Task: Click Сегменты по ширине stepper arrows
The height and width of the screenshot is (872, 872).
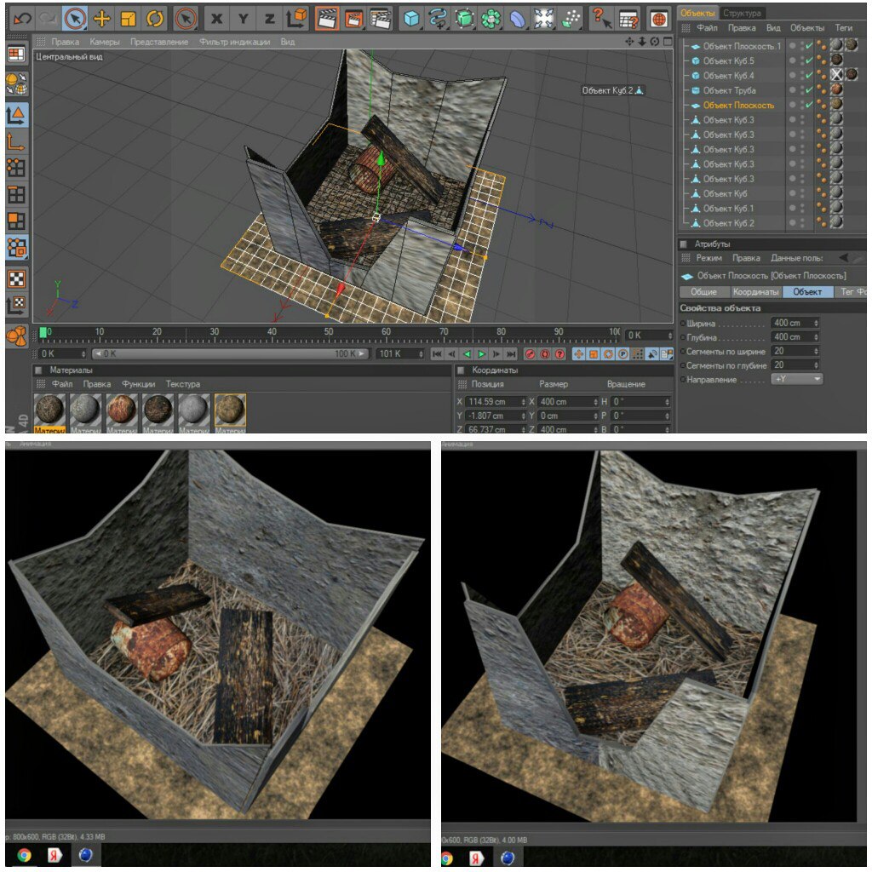Action: (816, 351)
